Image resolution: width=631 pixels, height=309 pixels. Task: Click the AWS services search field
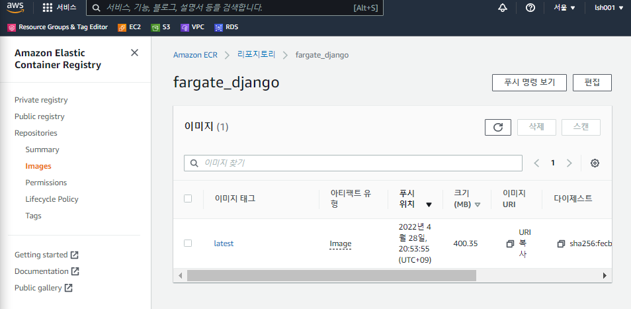[235, 8]
